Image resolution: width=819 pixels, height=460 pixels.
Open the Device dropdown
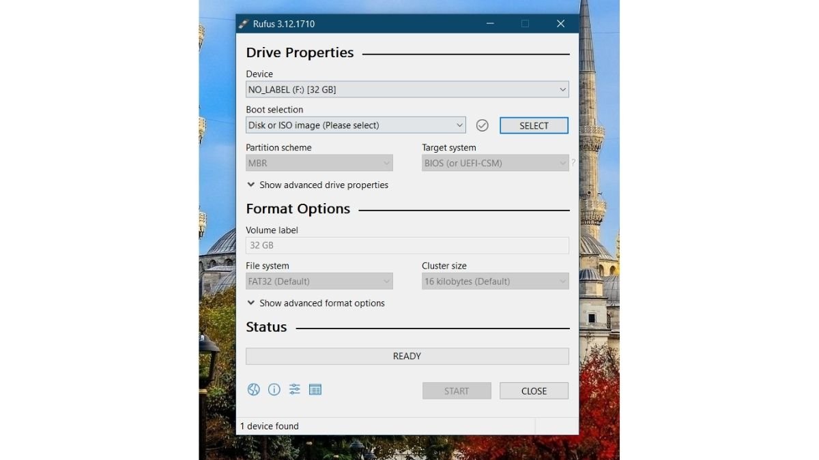pos(407,89)
